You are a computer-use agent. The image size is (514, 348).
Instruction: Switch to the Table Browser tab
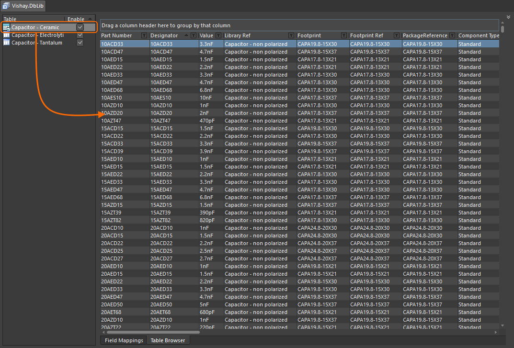click(x=168, y=340)
